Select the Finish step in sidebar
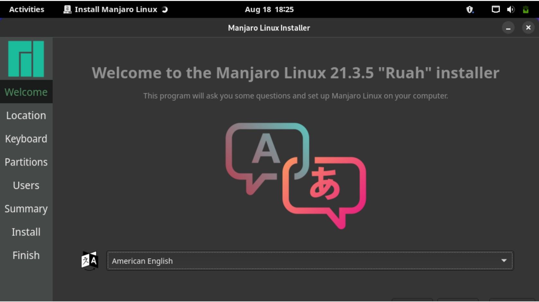 26,255
